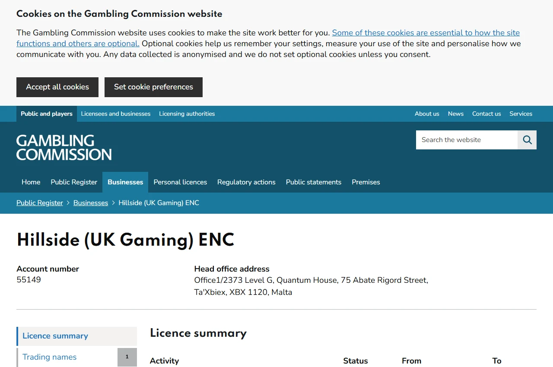Viewport: 553px width, 367px height.
Task: Open Public statements page
Action: 314,182
